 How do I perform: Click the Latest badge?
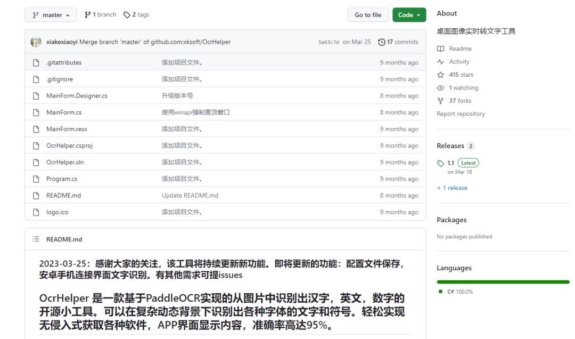tap(469, 163)
